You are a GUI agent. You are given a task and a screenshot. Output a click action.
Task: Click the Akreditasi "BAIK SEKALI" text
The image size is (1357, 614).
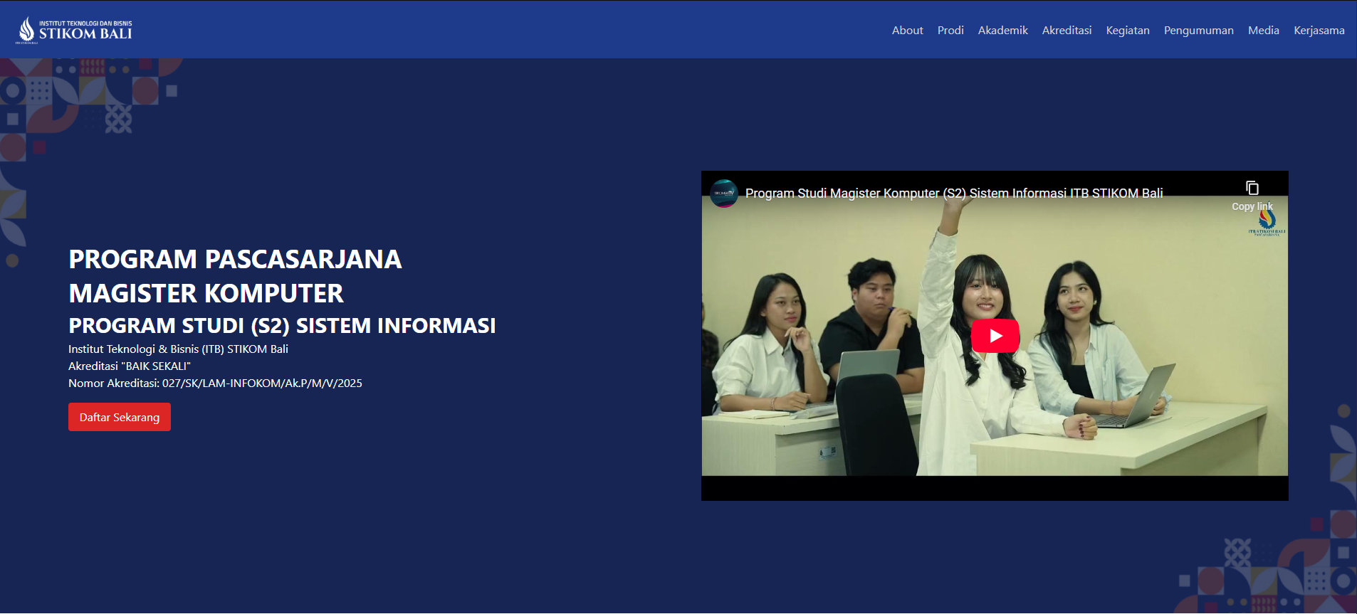coord(130,366)
